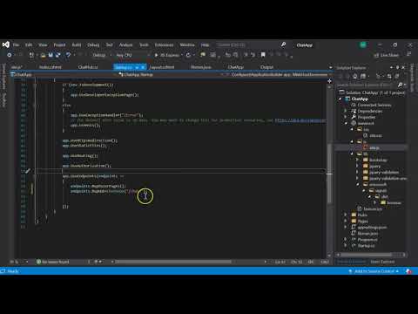This screenshot has width=418, height=314.
Task: Close the active Startup.cs tab
Action: coord(143,67)
